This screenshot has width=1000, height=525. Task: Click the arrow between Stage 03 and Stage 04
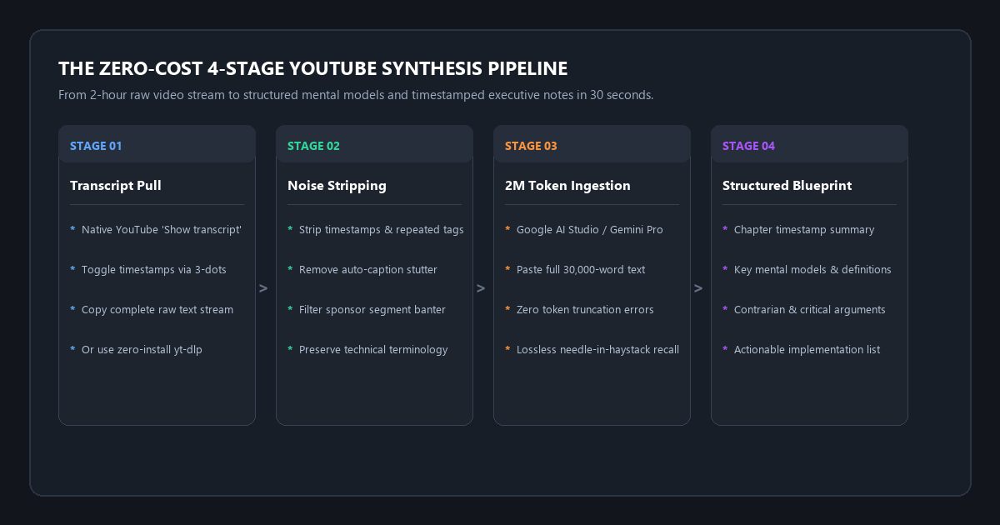[698, 288]
